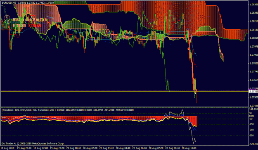This screenshot has width=258, height=150.
Task: Click the 1.27505 price axis label
Action: point(253,97)
